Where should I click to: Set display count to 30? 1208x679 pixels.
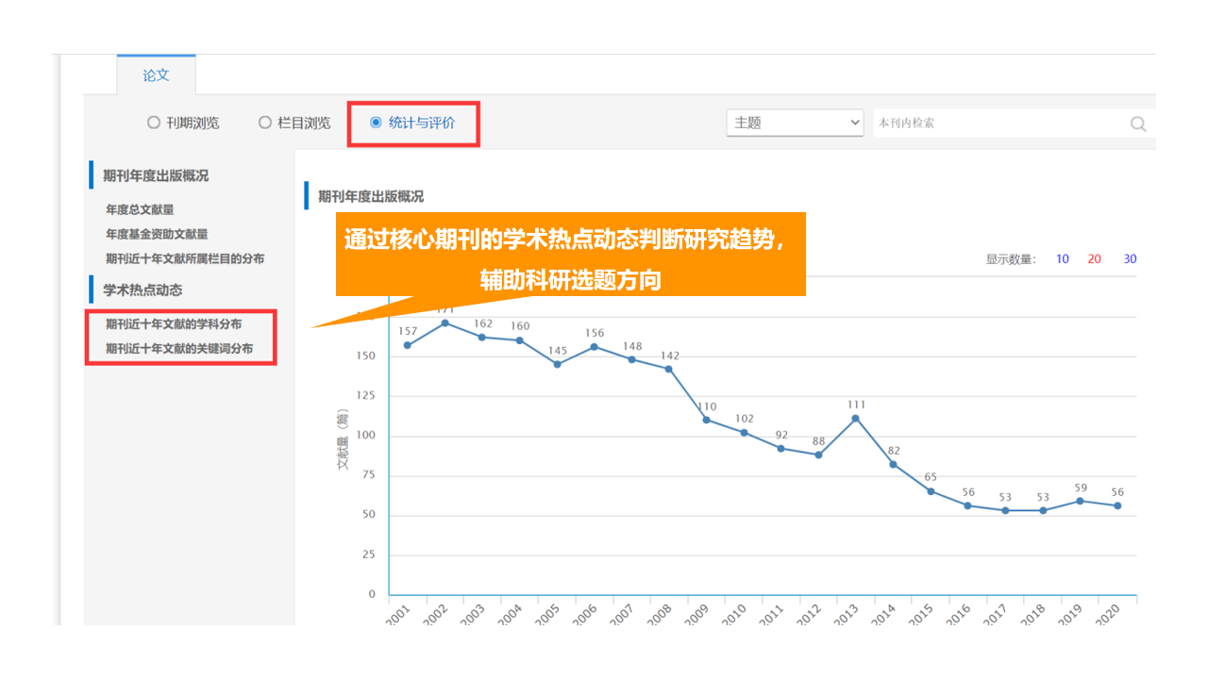1130,259
